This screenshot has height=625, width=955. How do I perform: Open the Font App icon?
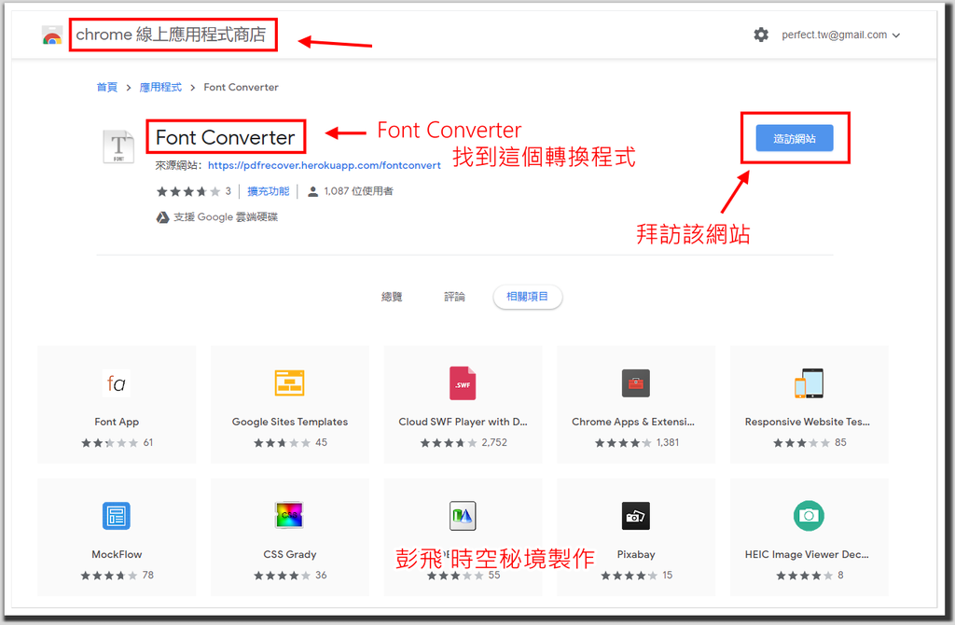click(x=117, y=383)
